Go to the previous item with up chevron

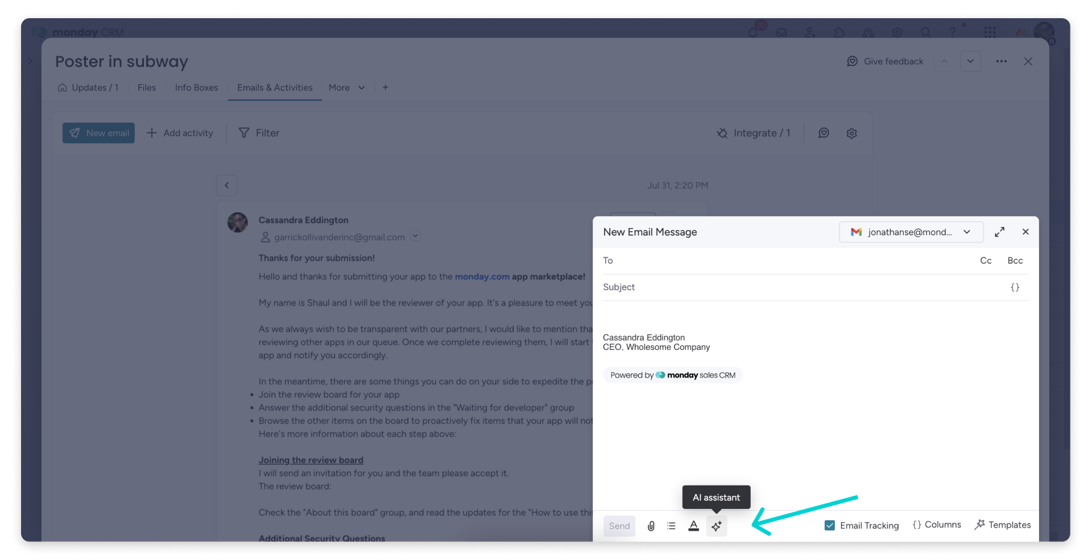[944, 61]
